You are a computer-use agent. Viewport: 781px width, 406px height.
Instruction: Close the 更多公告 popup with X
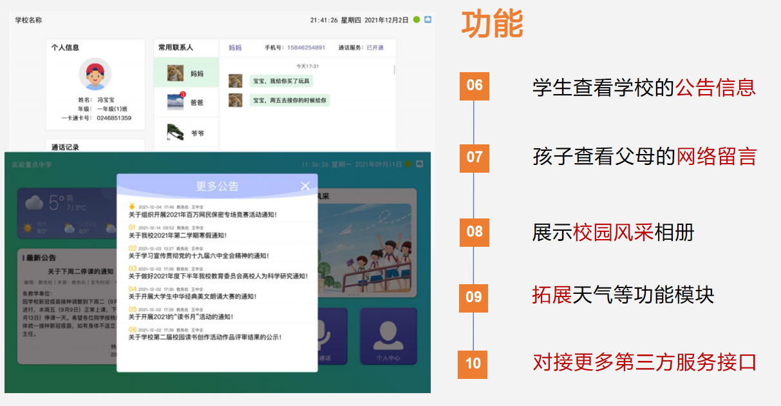click(x=305, y=186)
